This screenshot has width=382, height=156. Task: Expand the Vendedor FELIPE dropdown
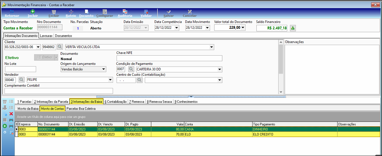(110, 80)
